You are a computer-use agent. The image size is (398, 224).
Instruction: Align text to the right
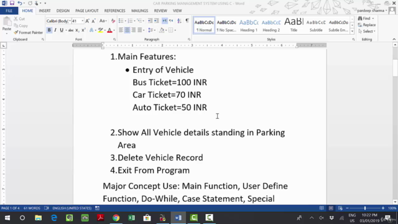click(133, 30)
